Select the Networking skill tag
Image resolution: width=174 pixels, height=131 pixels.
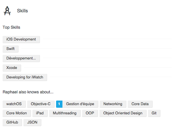pos(113,104)
